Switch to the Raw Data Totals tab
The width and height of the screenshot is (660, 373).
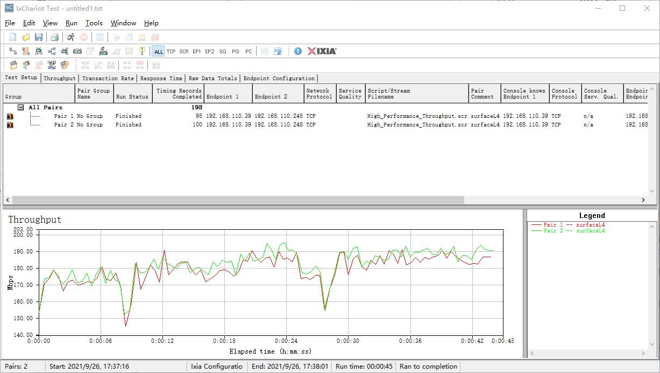(212, 79)
